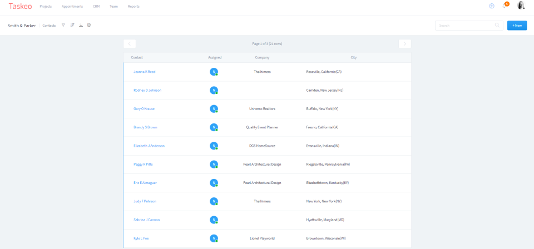Click the download export icon
The height and width of the screenshot is (249, 534).
pyautogui.click(x=81, y=25)
